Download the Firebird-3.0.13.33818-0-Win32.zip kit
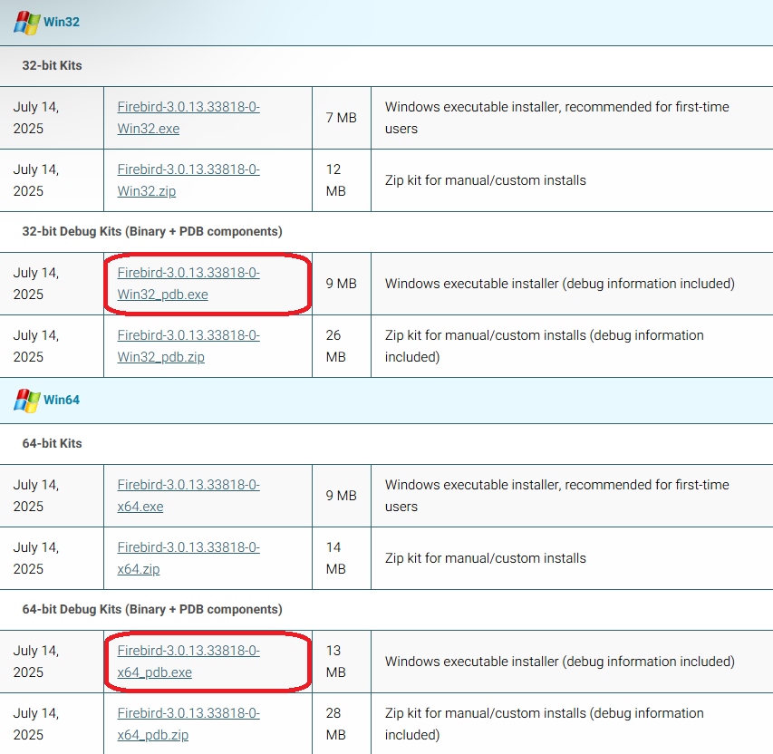 pos(188,180)
